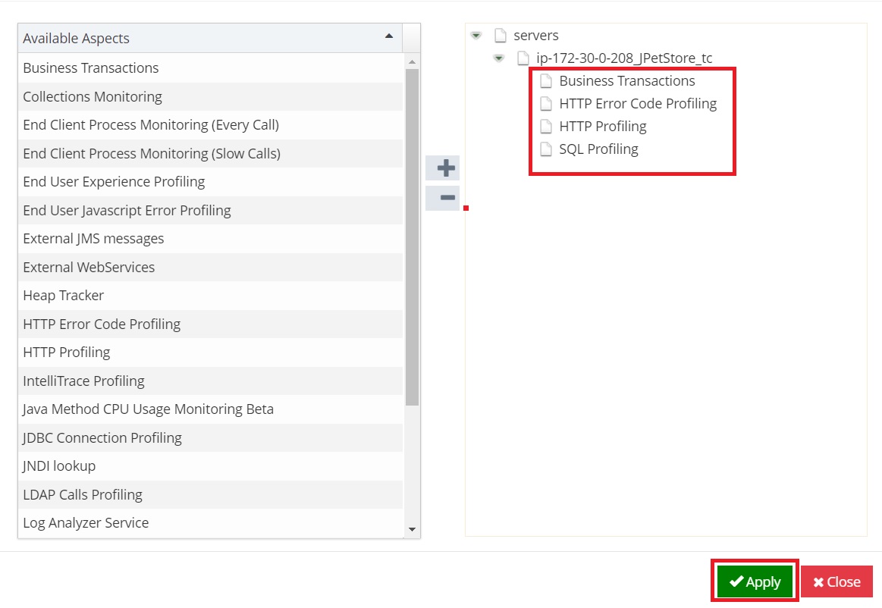This screenshot has width=882, height=608.
Task: Select JDBC Connection Profiling aspect
Action: pyautogui.click(x=210, y=437)
